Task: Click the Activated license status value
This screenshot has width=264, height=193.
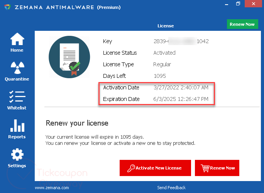Action: click(164, 53)
